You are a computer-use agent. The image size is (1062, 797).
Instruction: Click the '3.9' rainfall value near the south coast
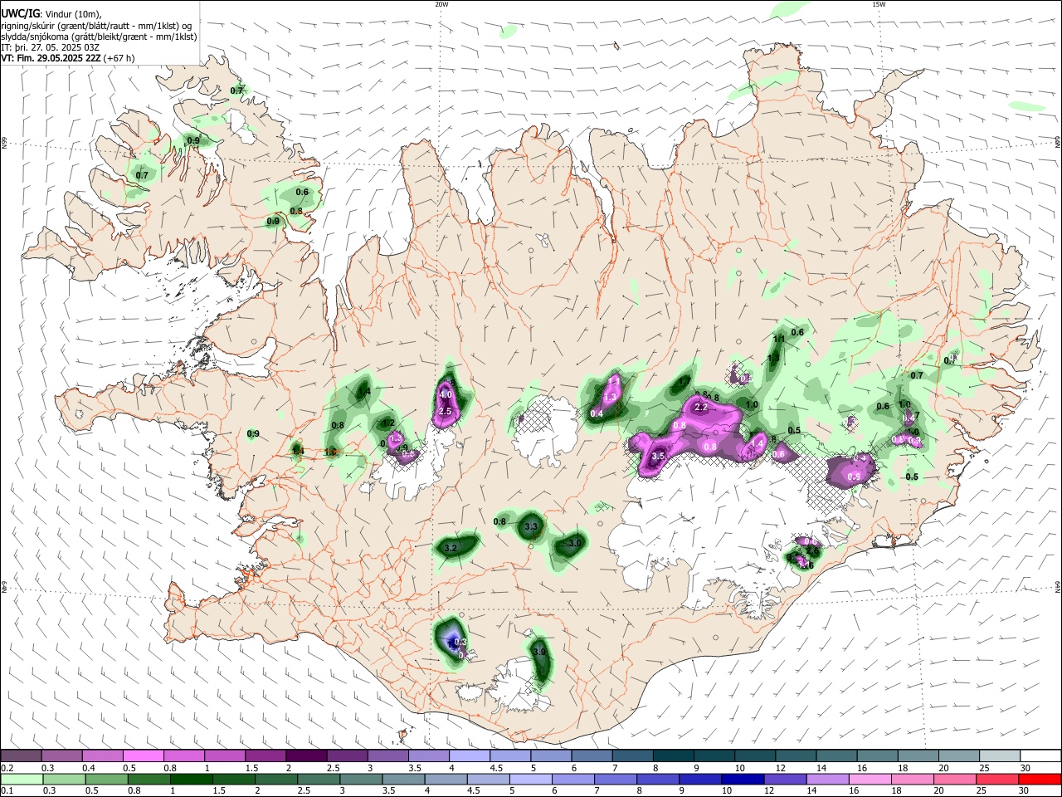point(540,652)
